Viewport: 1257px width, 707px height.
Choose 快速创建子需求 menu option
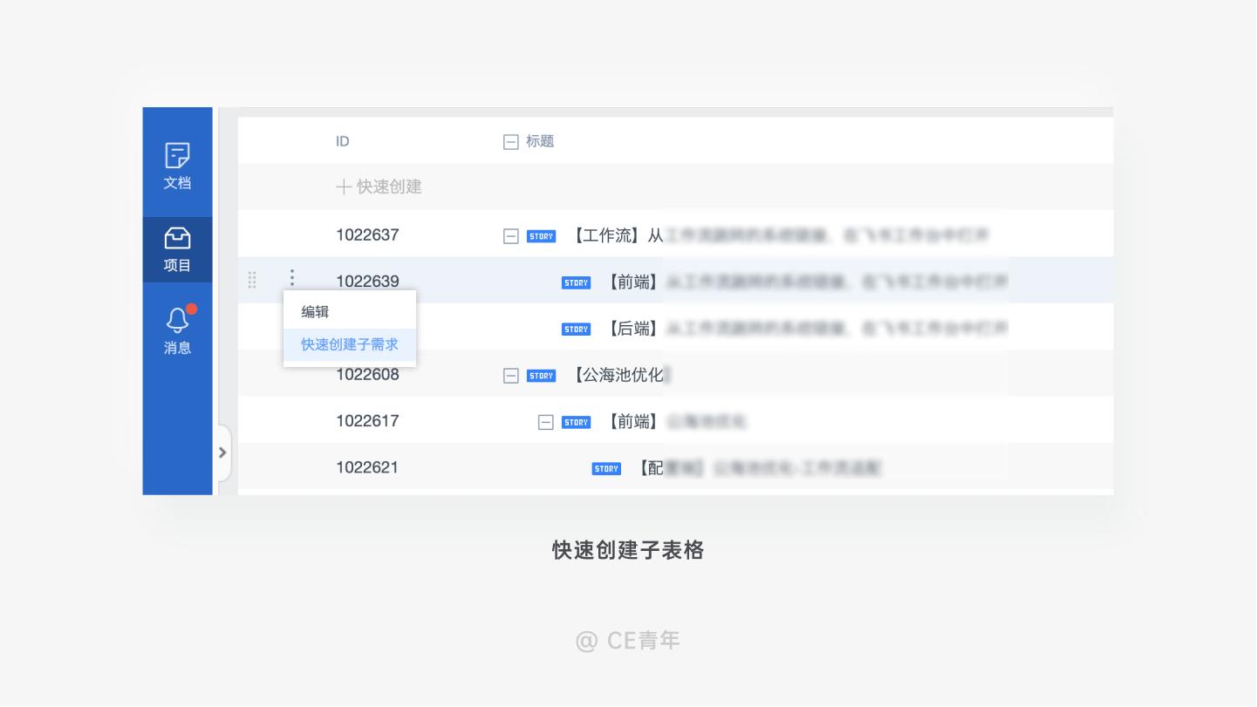[x=349, y=344]
